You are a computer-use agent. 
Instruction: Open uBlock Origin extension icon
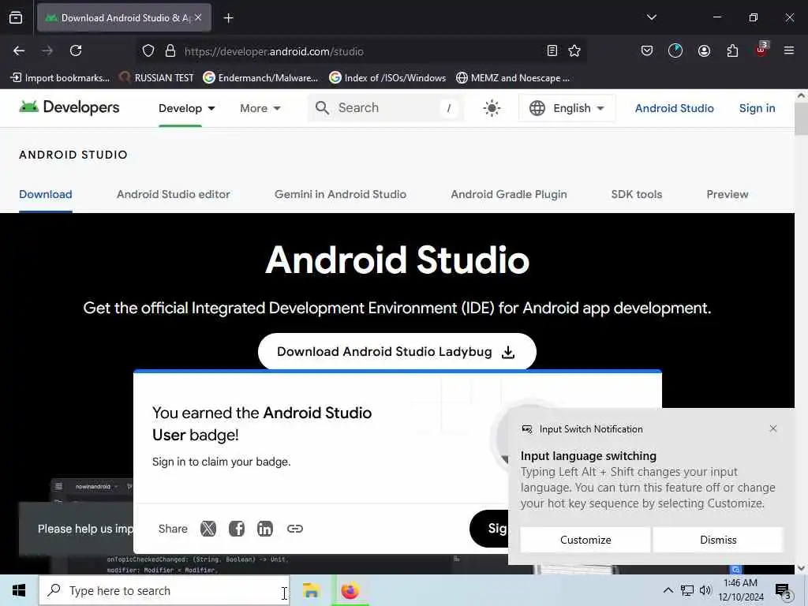click(761, 50)
